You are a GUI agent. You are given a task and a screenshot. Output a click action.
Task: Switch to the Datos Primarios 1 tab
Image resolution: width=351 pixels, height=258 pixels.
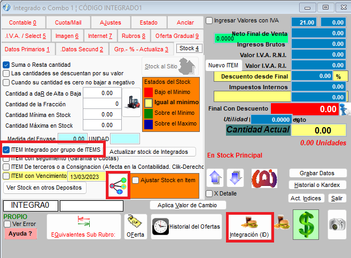coord(27,49)
